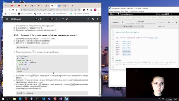Go back in Chrome browser
The height and width of the screenshot is (101, 179).
[5, 10]
